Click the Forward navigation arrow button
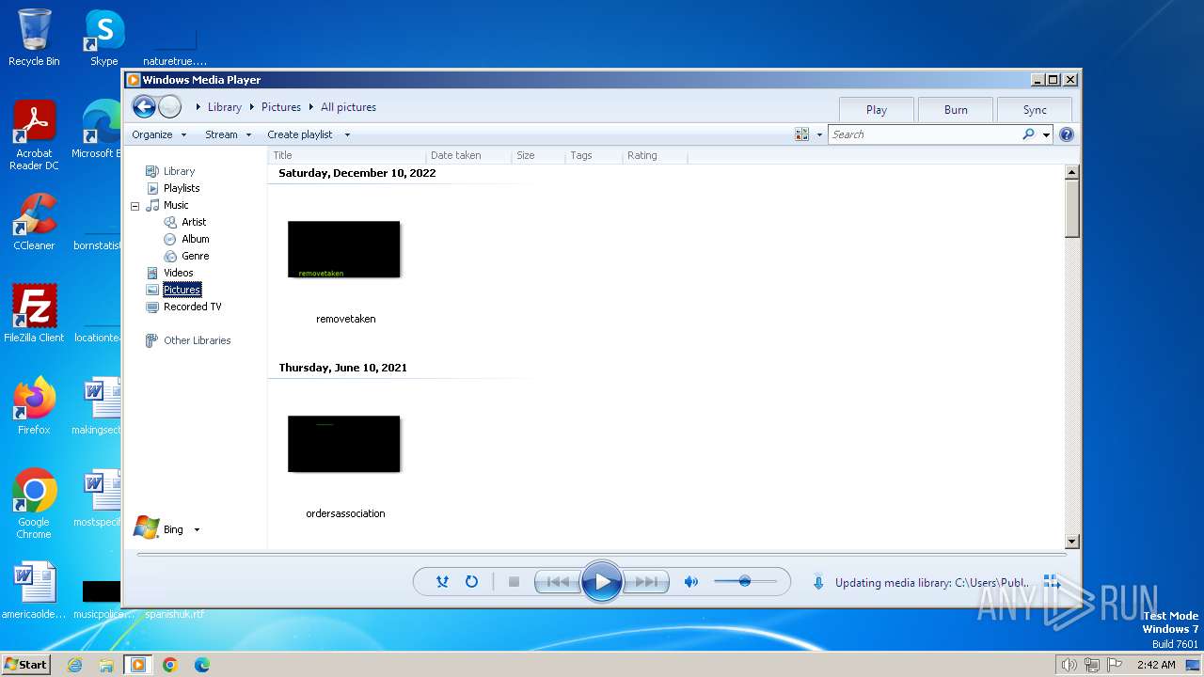Screen dimensions: 1204x677 pos(170,107)
